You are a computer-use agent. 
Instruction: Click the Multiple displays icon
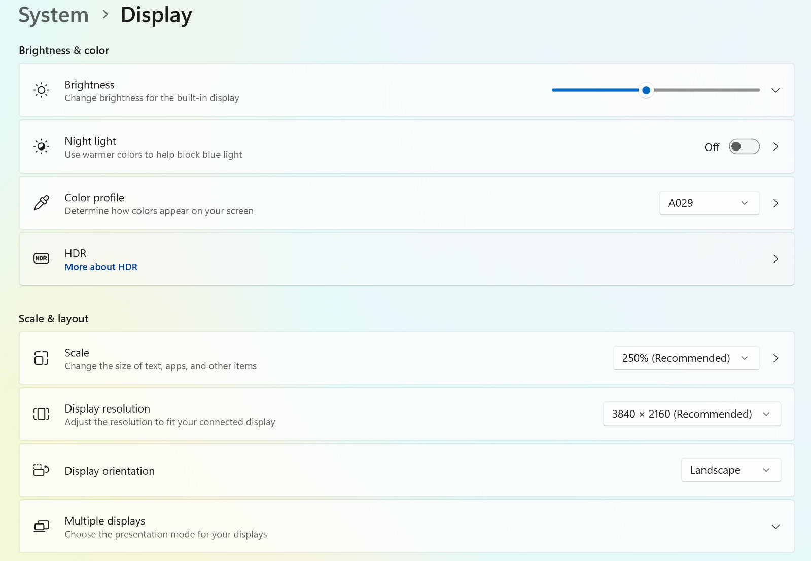click(x=41, y=527)
